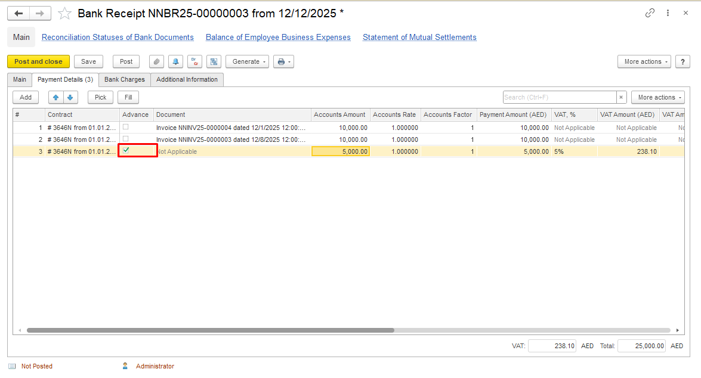The width and height of the screenshot is (701, 378).
Task: Open attached files with paperclip icon
Action: pyautogui.click(x=156, y=61)
